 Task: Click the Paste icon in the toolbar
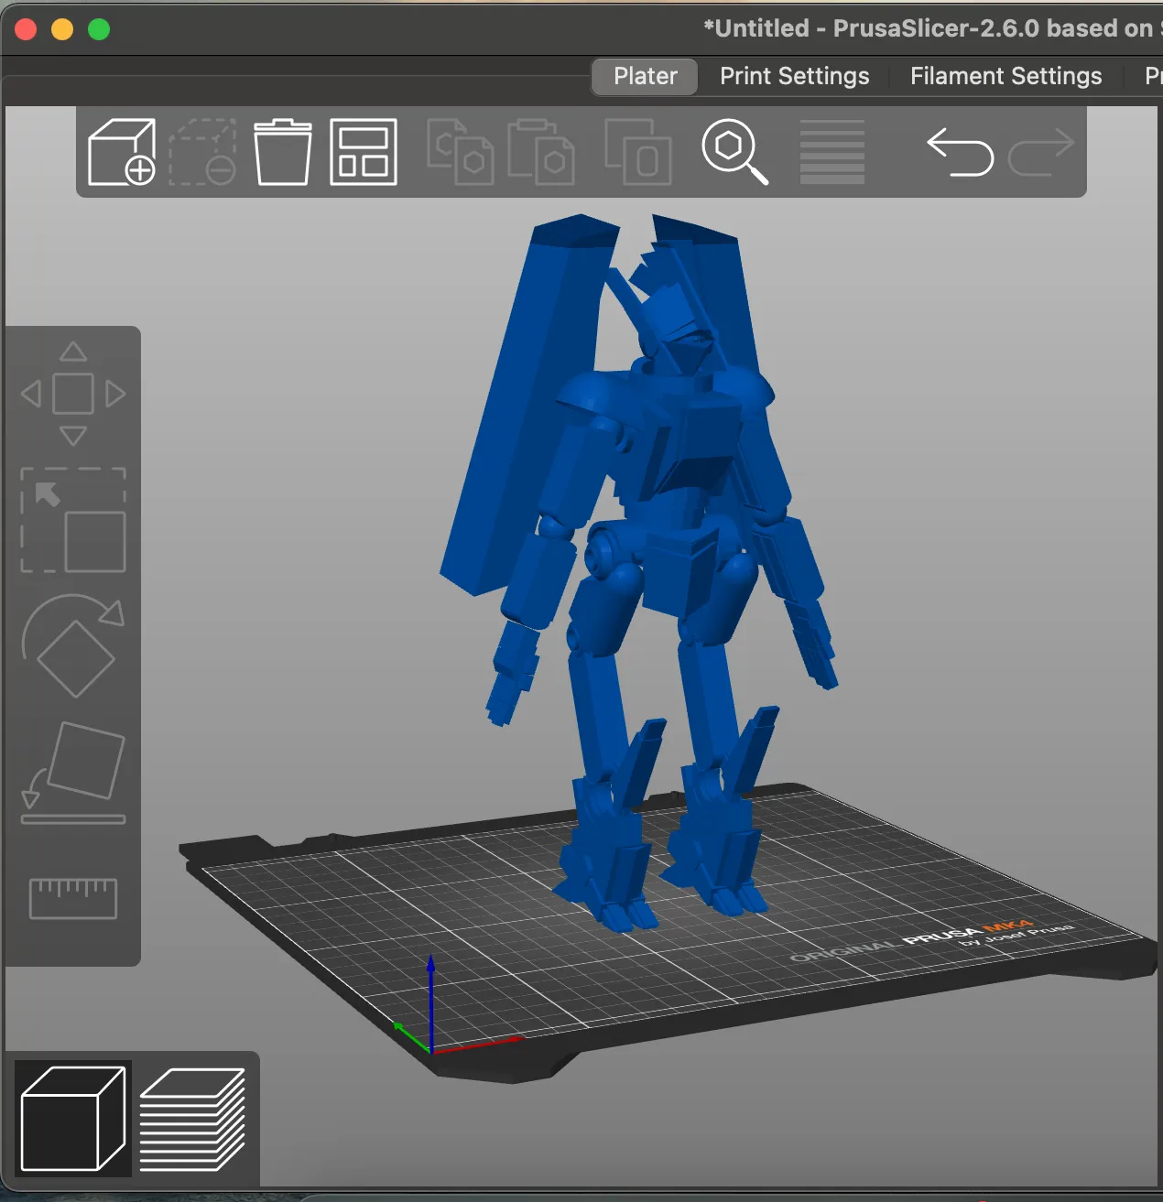tap(541, 152)
